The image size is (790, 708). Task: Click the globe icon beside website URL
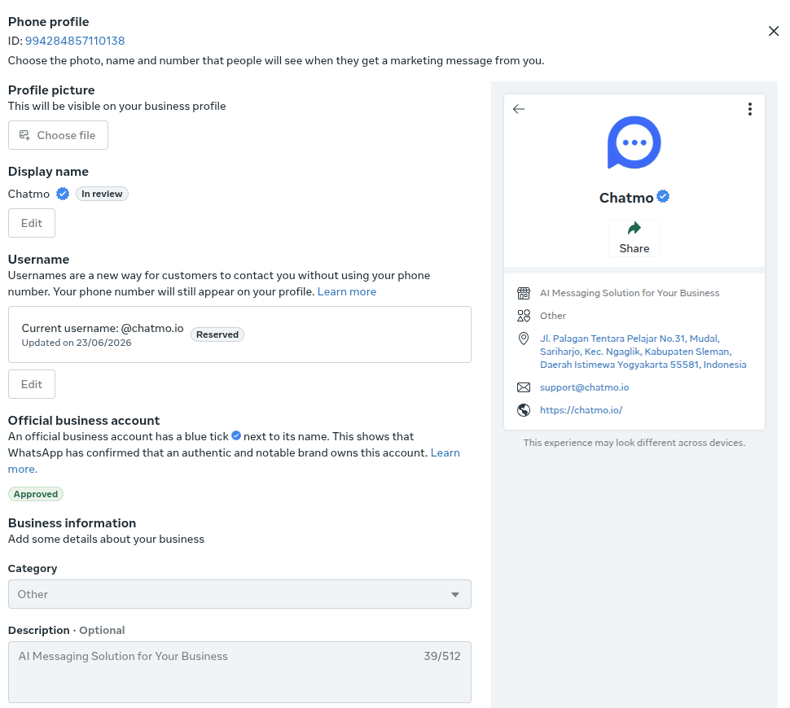524,410
